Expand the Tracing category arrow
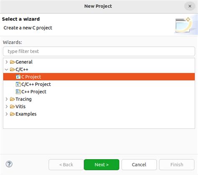 [x=7, y=99]
